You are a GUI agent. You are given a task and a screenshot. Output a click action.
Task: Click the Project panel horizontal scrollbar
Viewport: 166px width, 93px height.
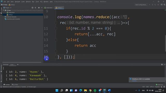coord(22,63)
